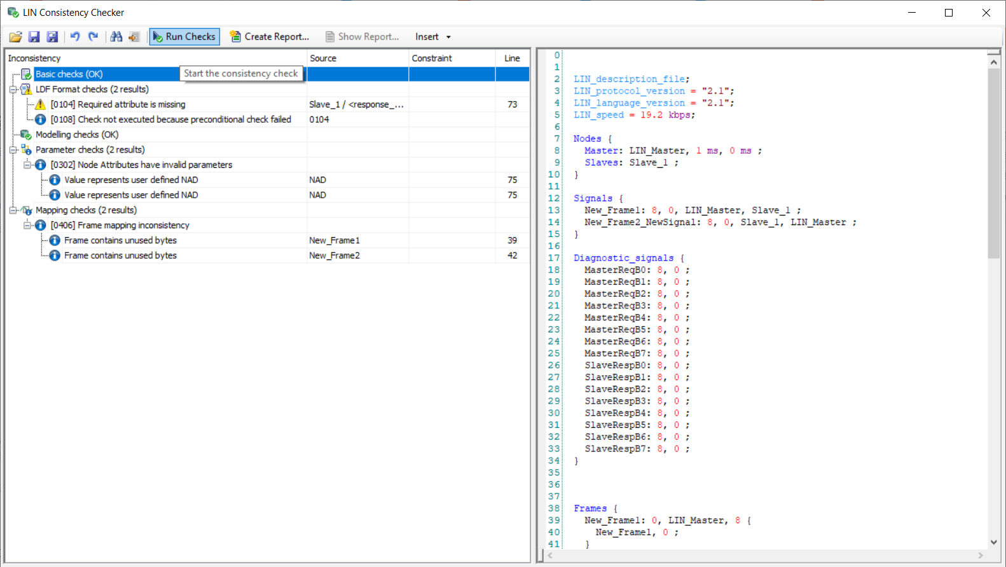Screen dimensions: 1006x567
Task: Select the [0108] Check not executed row
Action: pos(171,120)
